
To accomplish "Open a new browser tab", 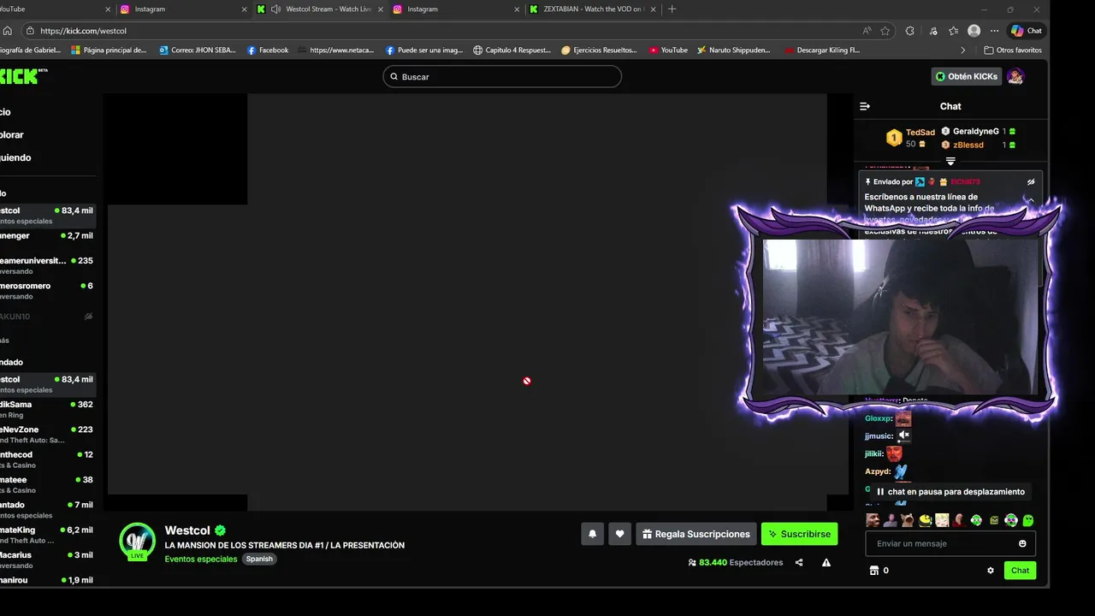I will (672, 9).
